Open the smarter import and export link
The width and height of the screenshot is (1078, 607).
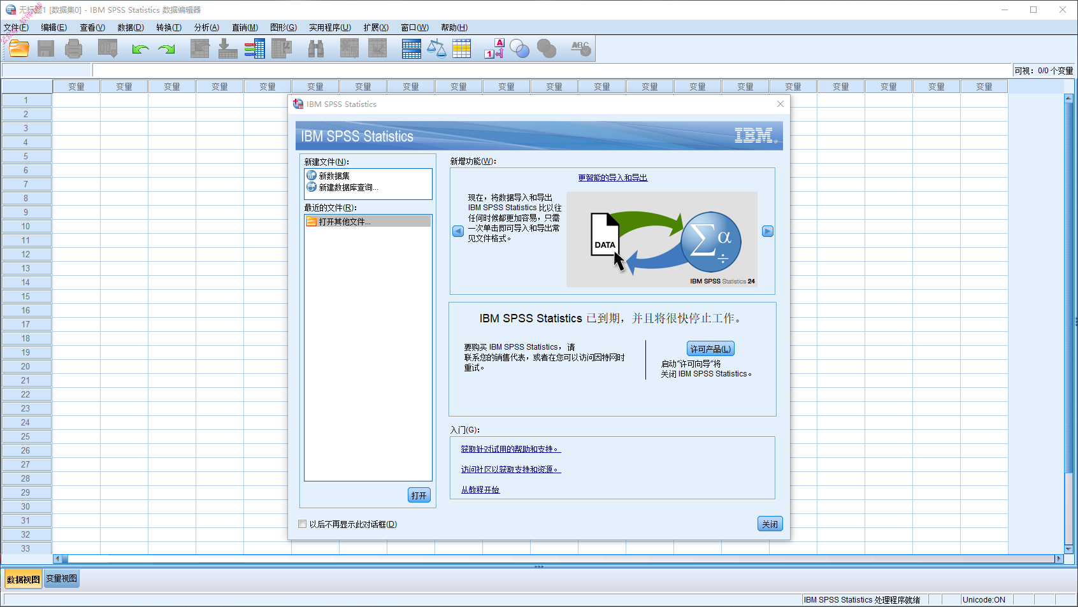[613, 178]
